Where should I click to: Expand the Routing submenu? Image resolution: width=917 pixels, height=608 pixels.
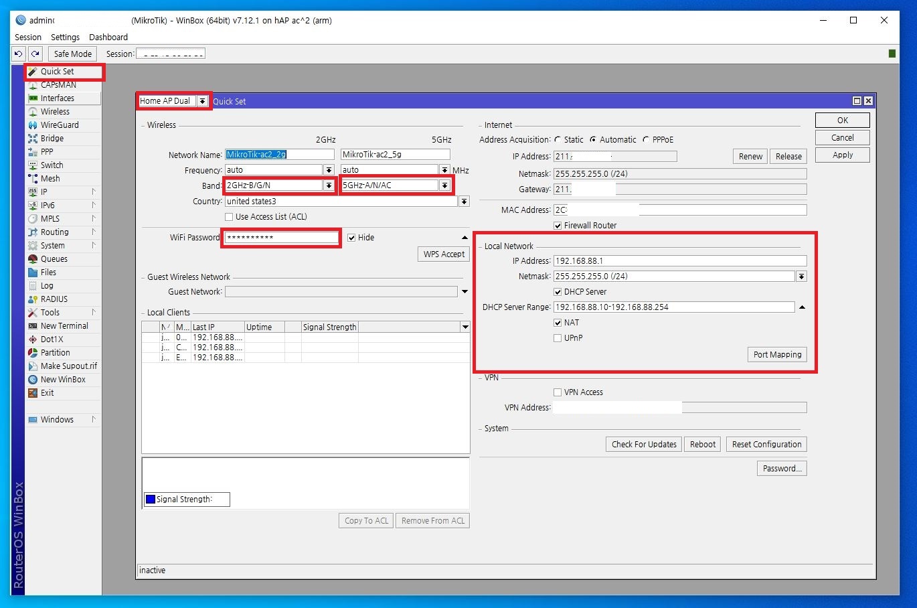click(x=94, y=232)
